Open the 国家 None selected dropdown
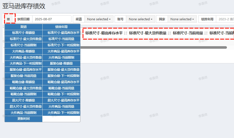The image size is (234, 138). tap(182, 19)
